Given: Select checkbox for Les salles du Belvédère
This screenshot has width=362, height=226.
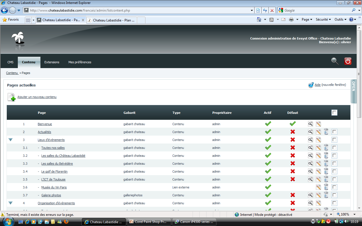Looking at the screenshot, I should pos(335,163).
